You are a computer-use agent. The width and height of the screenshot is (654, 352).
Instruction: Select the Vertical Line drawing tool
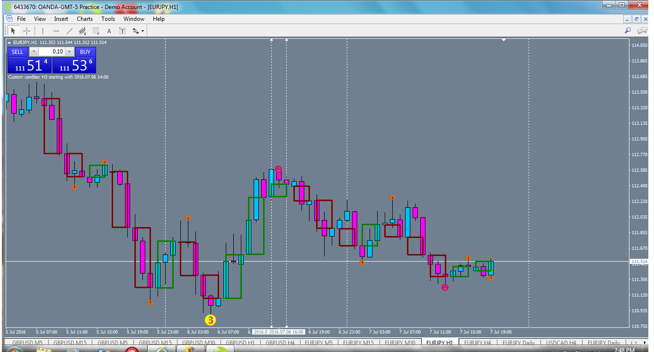click(42, 30)
